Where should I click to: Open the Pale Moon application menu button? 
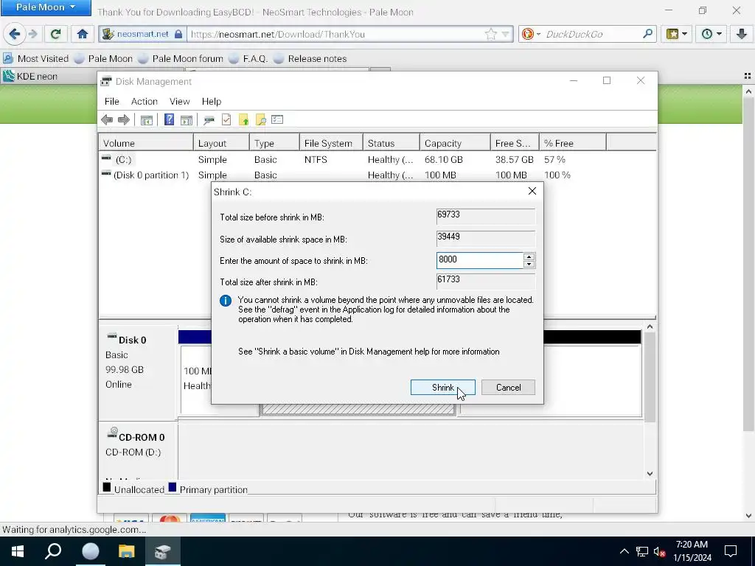[x=46, y=7]
